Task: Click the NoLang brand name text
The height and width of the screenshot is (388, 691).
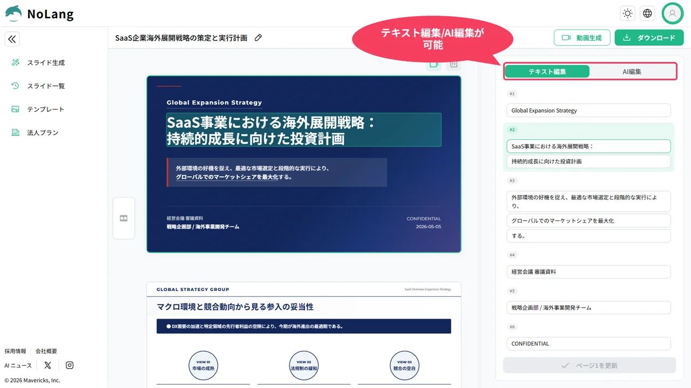Action: 50,15
